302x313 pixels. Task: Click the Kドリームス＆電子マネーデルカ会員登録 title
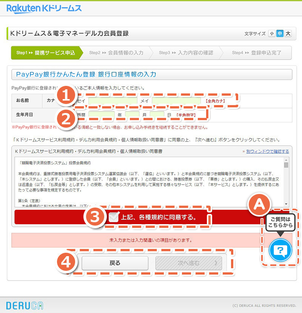tap(69, 34)
